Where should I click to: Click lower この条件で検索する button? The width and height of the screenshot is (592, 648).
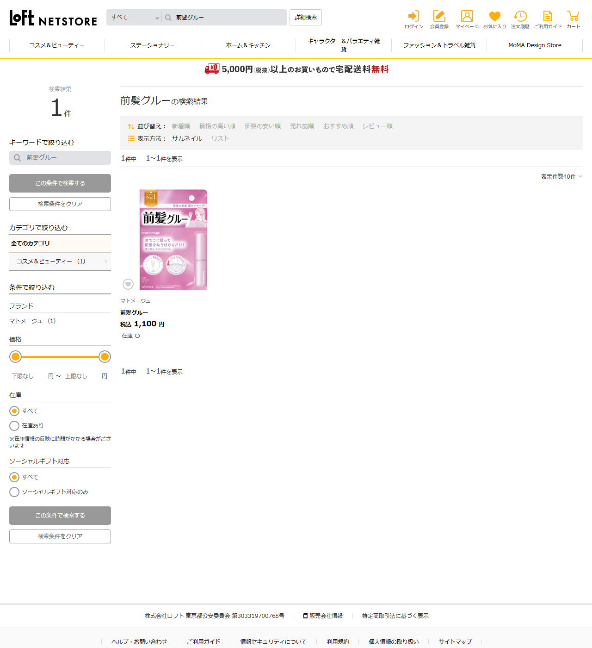pos(60,516)
